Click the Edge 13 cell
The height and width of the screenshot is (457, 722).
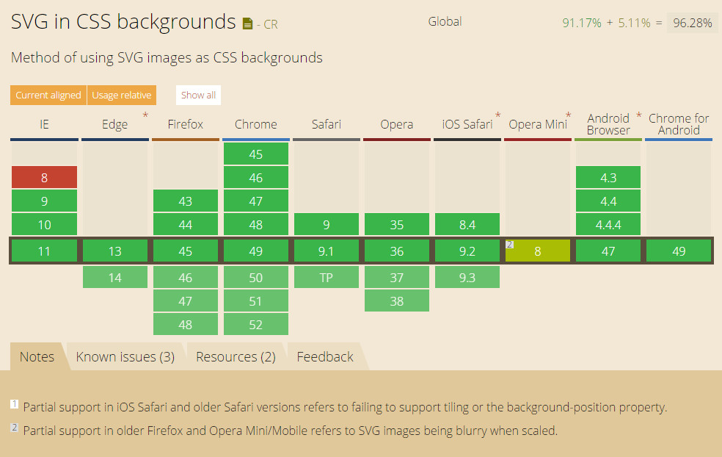[x=114, y=251]
